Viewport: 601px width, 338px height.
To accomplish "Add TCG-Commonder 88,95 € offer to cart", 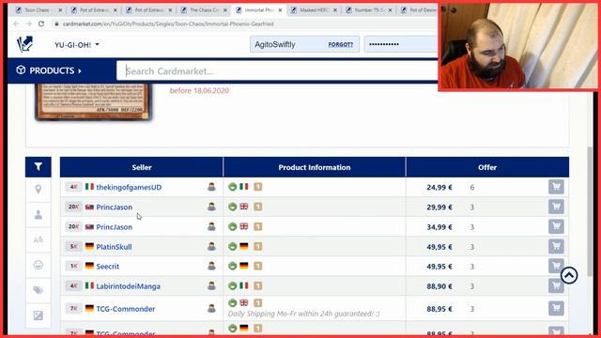I will (556, 308).
